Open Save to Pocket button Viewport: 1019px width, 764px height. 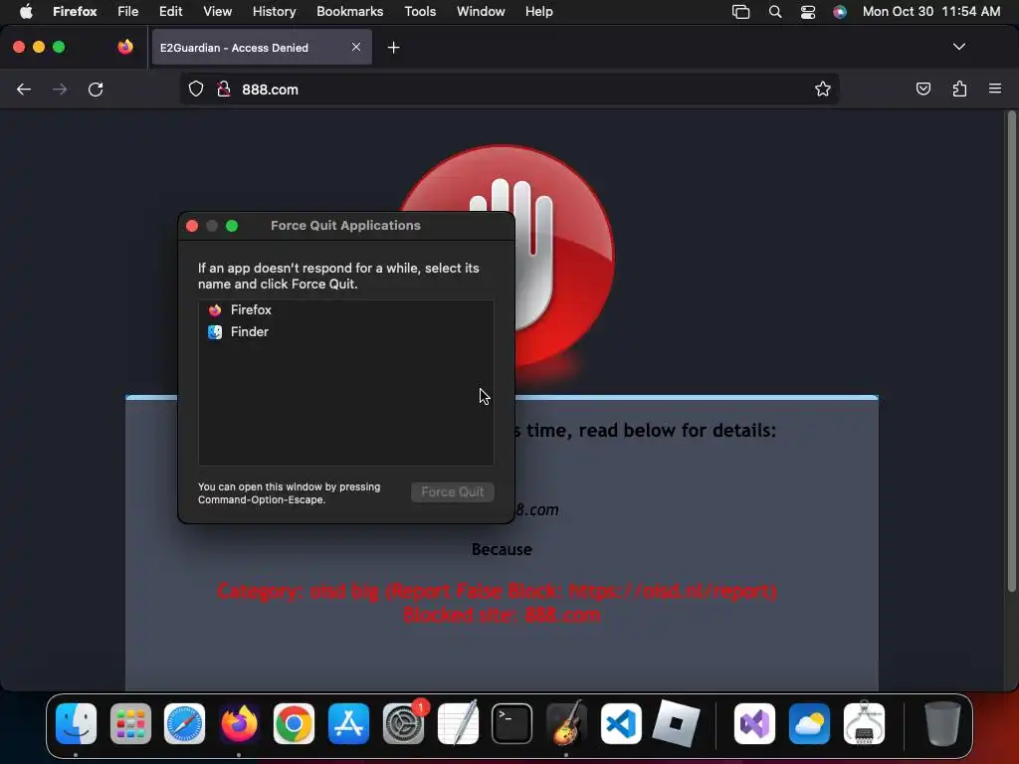point(922,89)
